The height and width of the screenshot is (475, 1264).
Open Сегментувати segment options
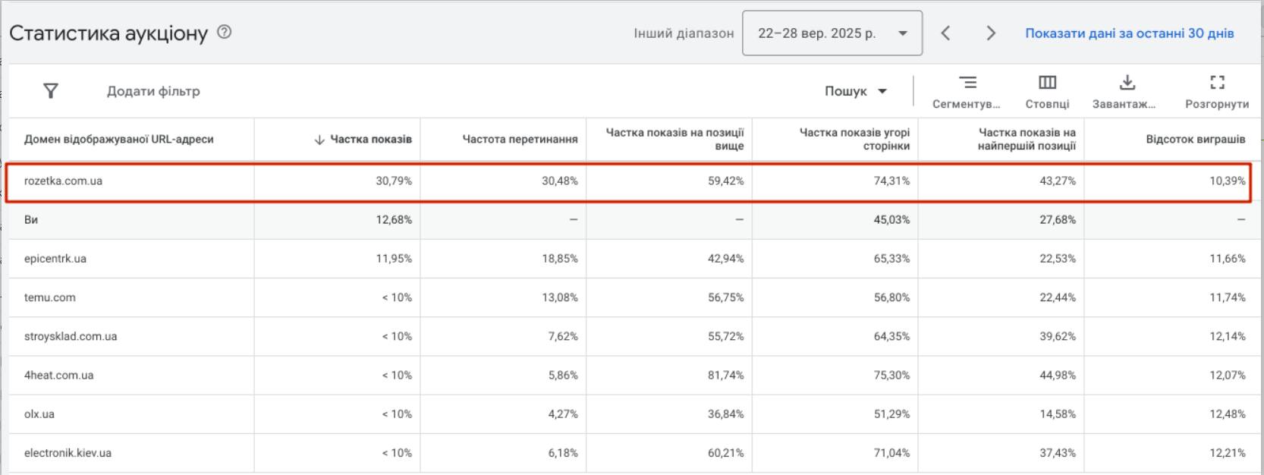tap(967, 92)
